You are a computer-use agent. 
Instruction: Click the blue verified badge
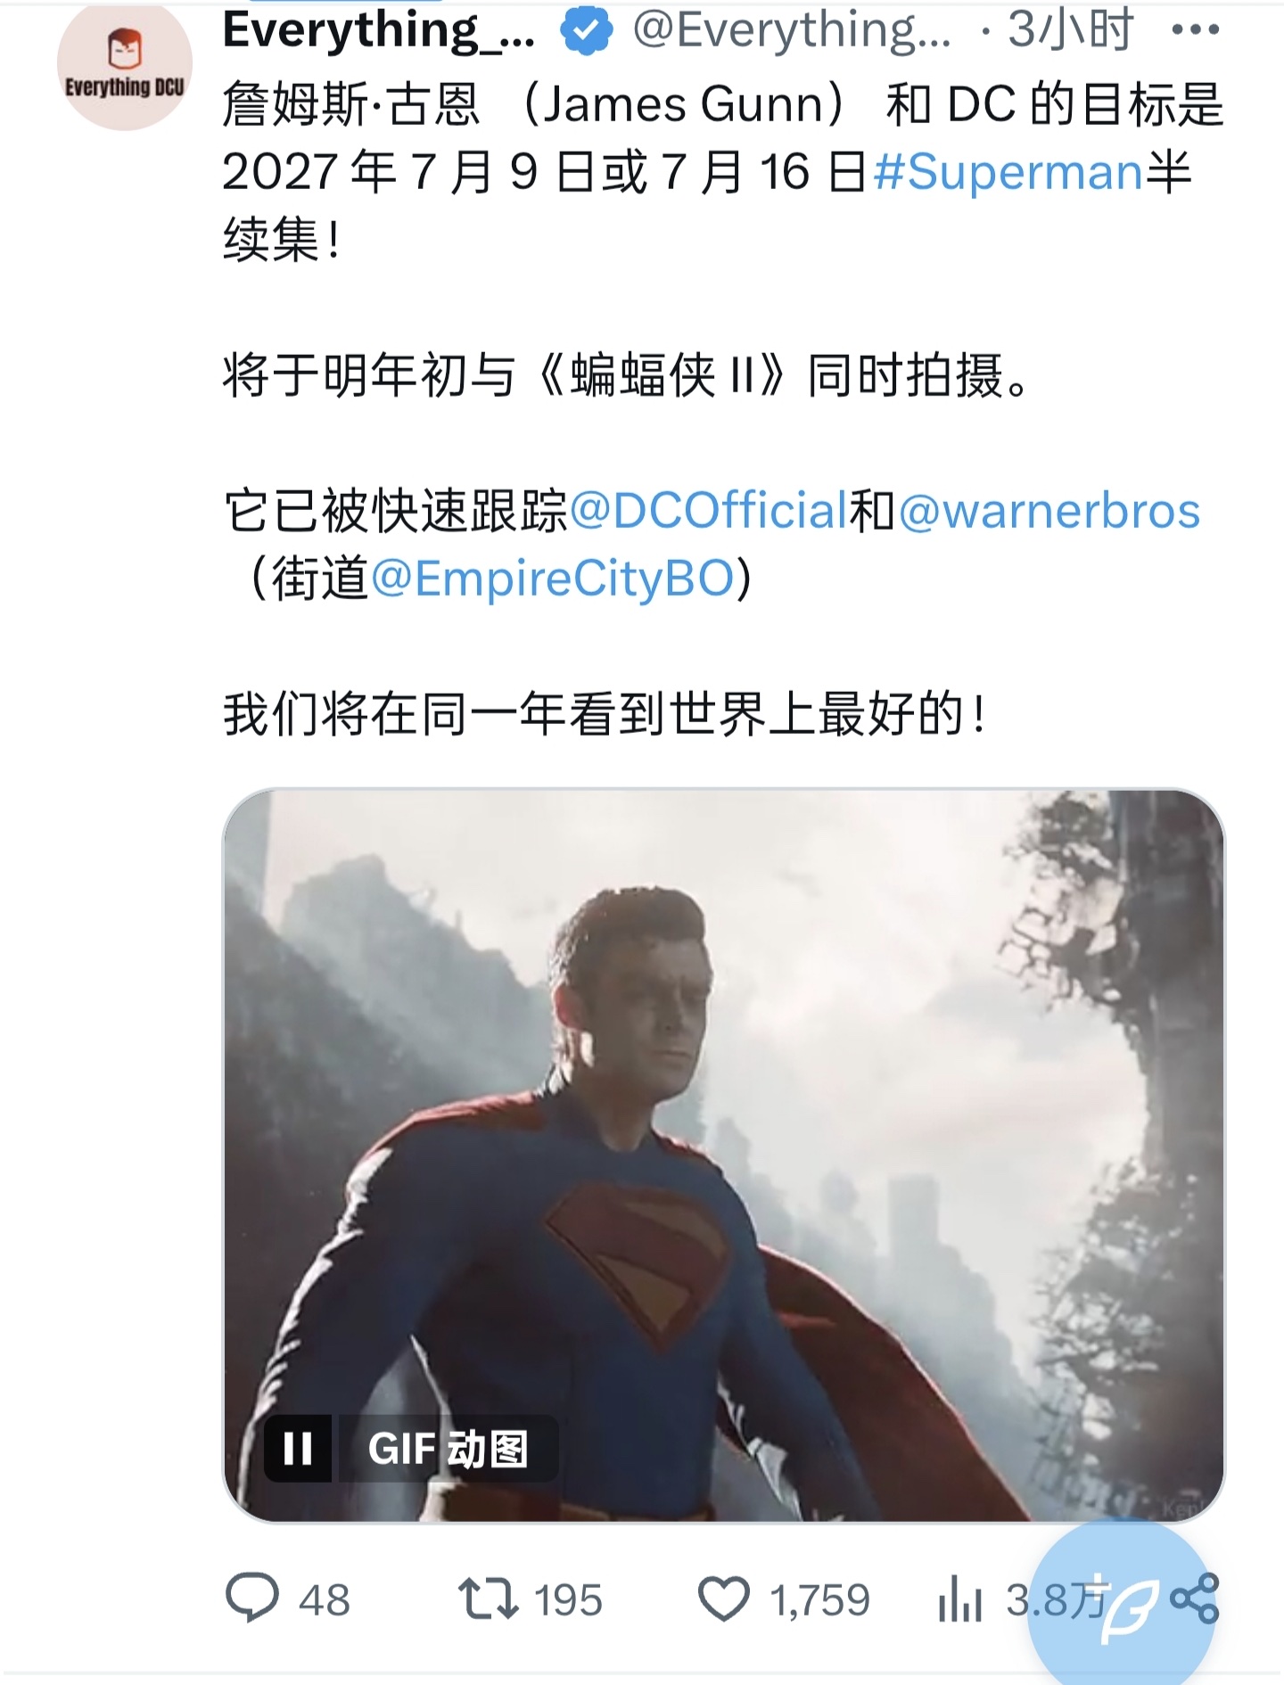click(x=586, y=30)
